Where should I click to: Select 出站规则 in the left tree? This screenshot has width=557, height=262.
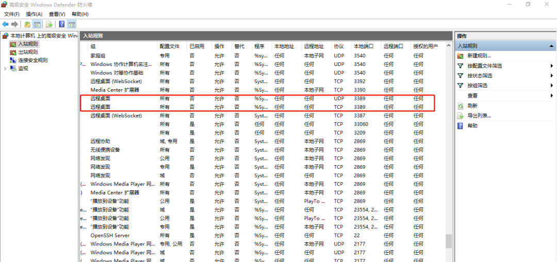point(28,52)
